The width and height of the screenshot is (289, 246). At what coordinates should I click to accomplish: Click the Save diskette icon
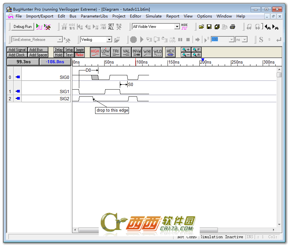(209, 27)
